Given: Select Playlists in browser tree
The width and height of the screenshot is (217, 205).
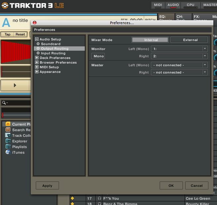Looking at the screenshot, I should tap(20, 147).
